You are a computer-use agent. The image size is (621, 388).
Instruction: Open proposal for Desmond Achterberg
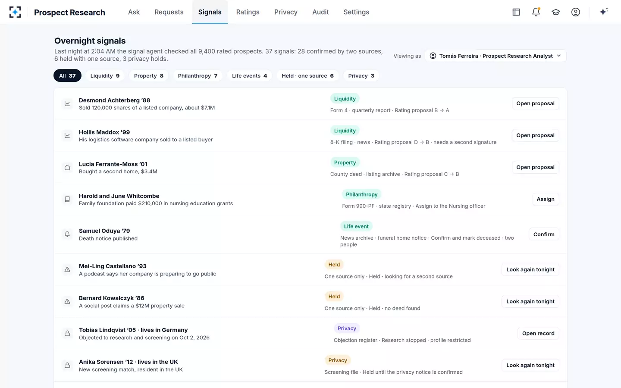pyautogui.click(x=535, y=103)
